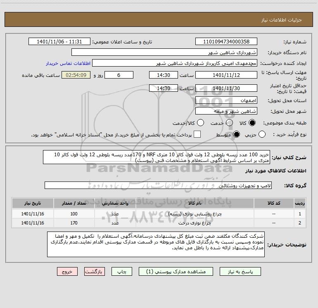318x308 pixels.
Task: Click the delivery city field شاهین شهر و میمه
Action: 226,111
